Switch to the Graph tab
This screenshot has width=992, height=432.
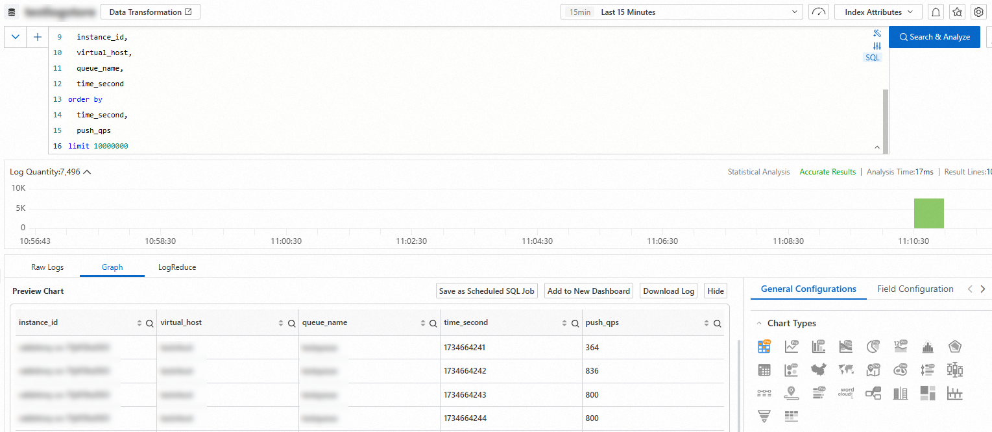pos(112,267)
